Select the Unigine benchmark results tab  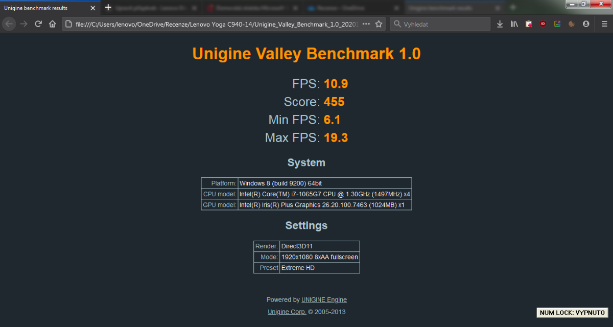click(x=41, y=8)
